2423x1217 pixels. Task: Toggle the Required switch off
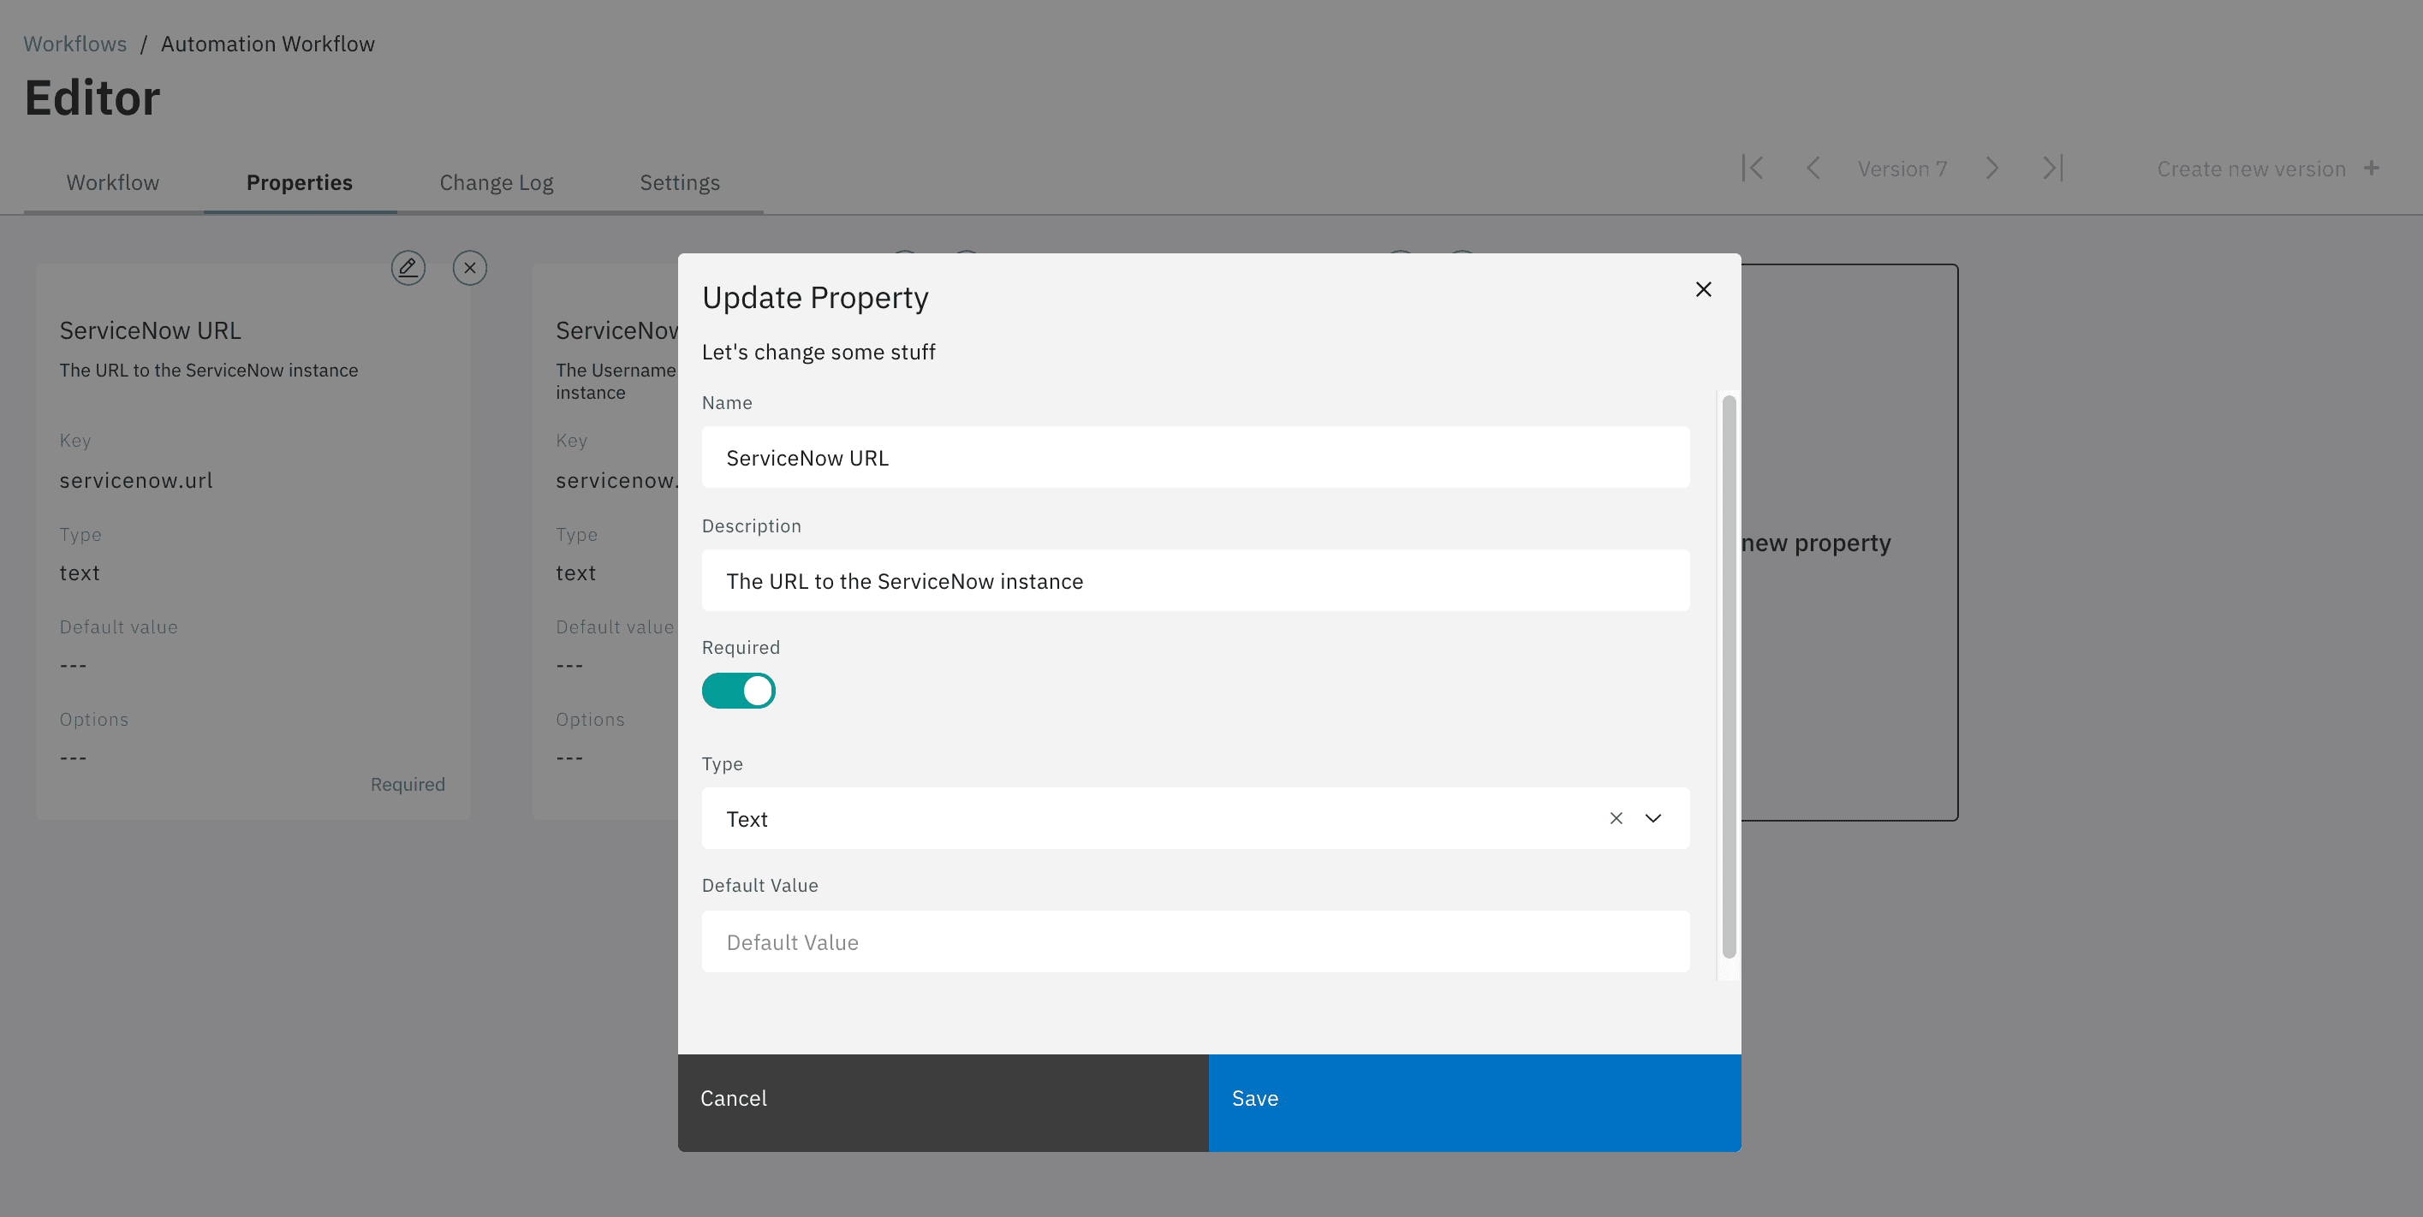click(x=738, y=691)
